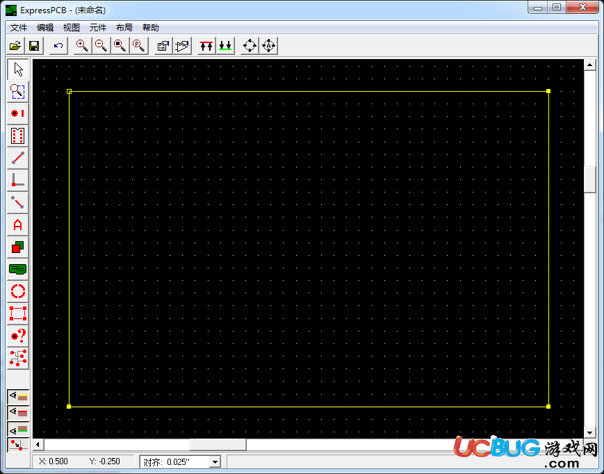The image size is (604, 474).
Task: Open the 视图 menu
Action: (72, 28)
